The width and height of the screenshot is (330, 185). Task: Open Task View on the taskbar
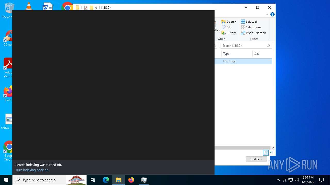[93, 180]
